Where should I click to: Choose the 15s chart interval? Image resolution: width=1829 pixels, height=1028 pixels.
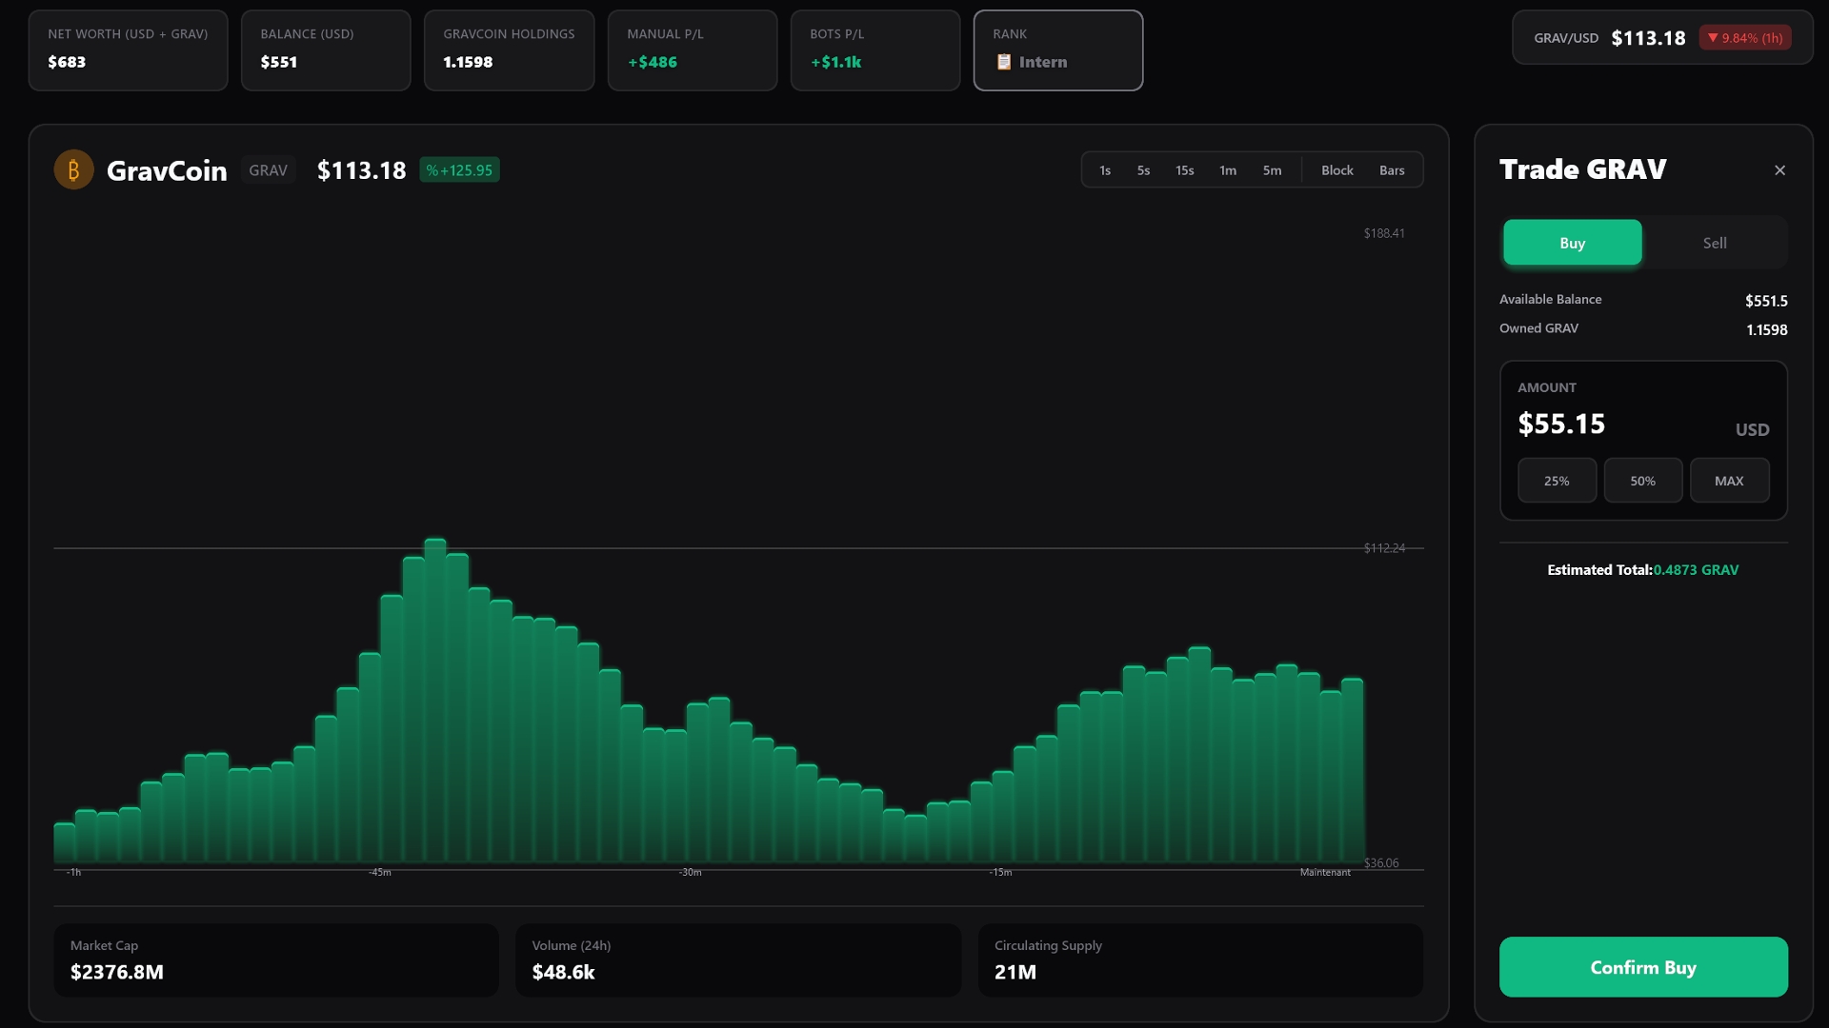coord(1184,170)
